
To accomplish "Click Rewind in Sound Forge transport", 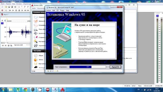I will point(25,10).
